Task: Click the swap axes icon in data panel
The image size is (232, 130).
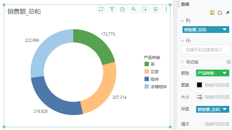Action: pyautogui.click(x=220, y=13)
